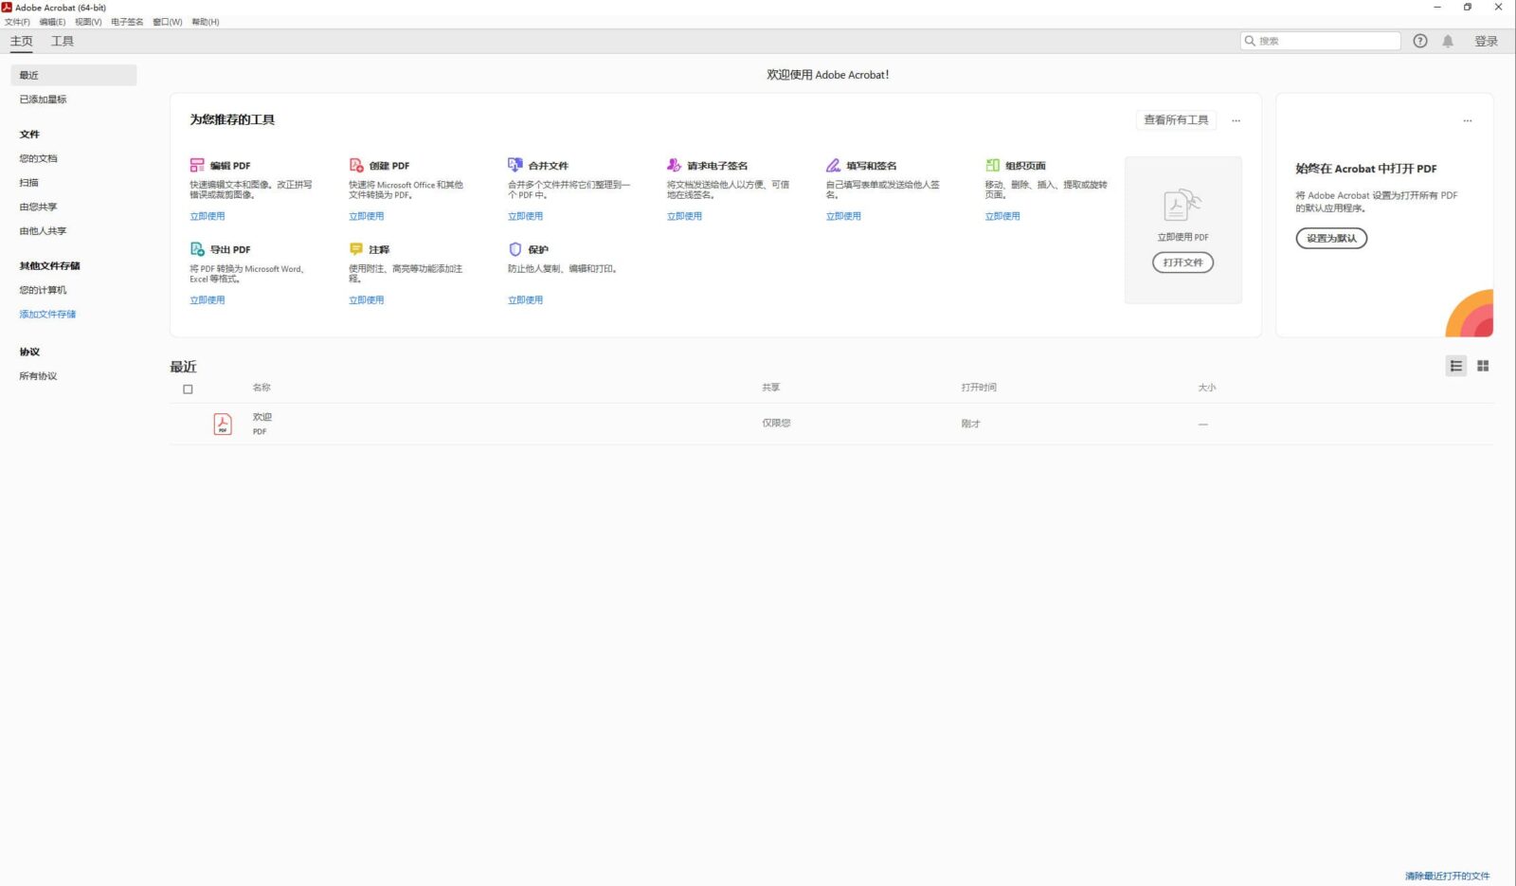Click the 清除最近打开的文件 link

point(1447,876)
